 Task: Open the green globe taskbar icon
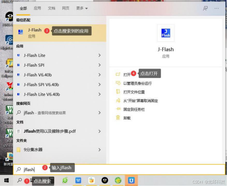118,180
